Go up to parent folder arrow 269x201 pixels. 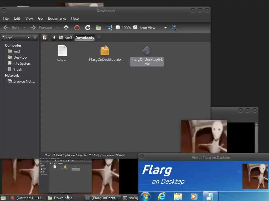point(66,28)
